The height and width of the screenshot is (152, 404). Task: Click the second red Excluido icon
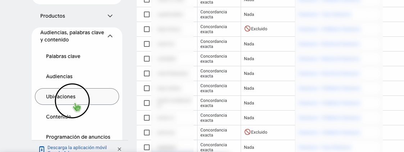pos(247,132)
